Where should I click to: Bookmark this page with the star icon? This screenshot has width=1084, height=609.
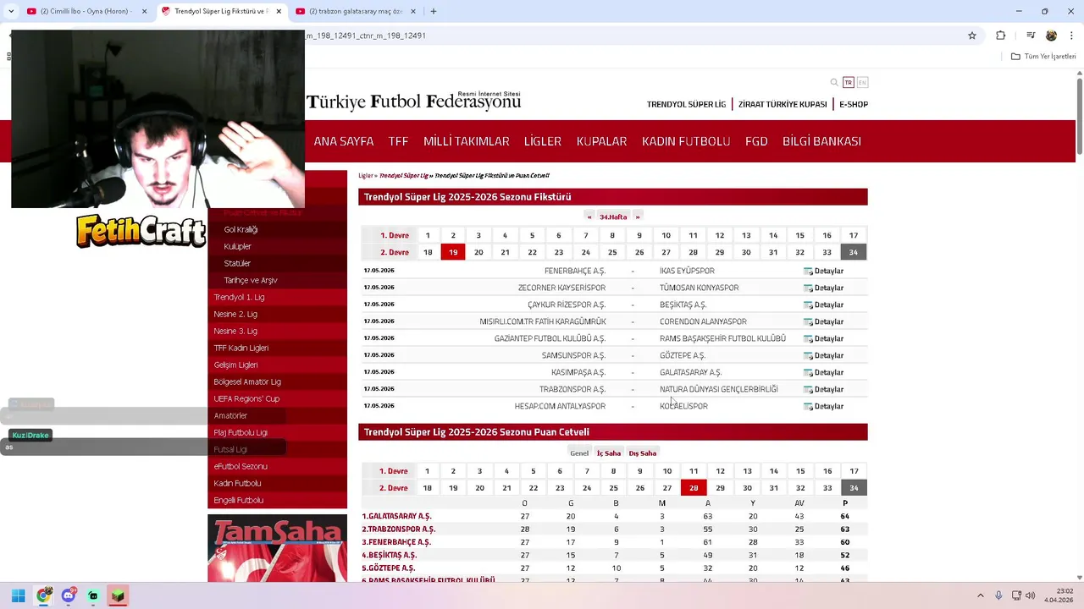pos(972,36)
